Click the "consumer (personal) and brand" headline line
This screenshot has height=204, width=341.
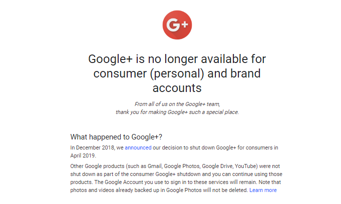click(x=177, y=73)
